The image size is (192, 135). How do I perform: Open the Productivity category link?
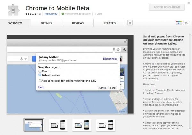click(x=51, y=14)
